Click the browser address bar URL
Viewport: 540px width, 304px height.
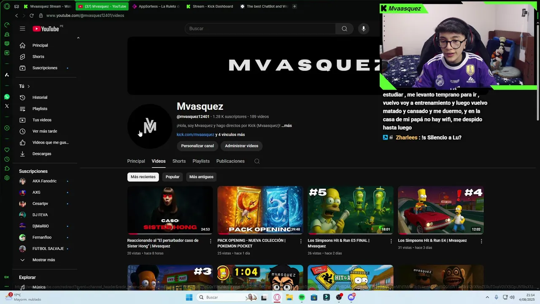pos(85,16)
